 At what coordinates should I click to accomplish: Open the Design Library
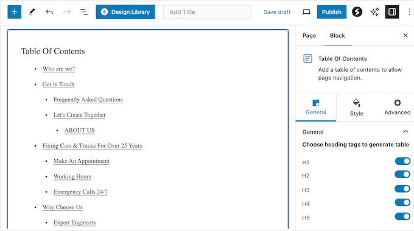click(125, 12)
